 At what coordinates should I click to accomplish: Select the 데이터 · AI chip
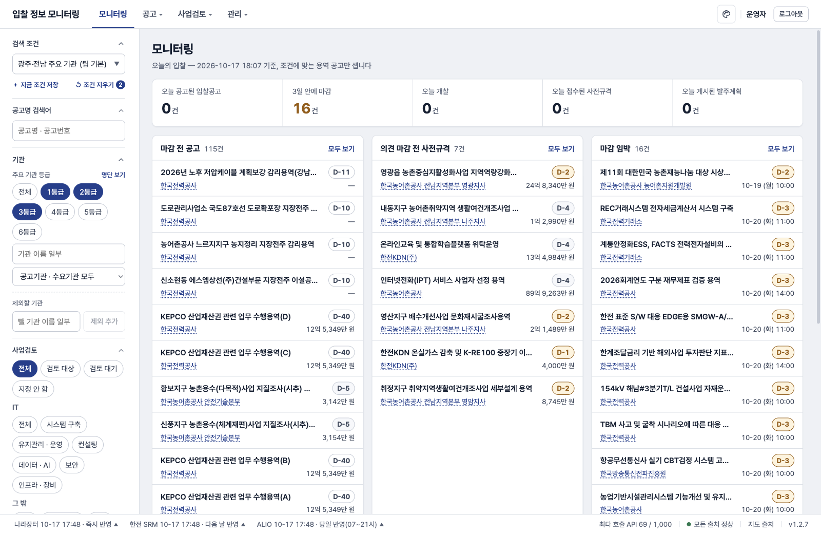click(34, 465)
